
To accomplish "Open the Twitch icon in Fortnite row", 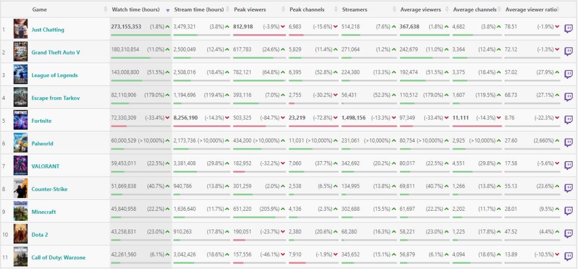I will click(x=568, y=120).
